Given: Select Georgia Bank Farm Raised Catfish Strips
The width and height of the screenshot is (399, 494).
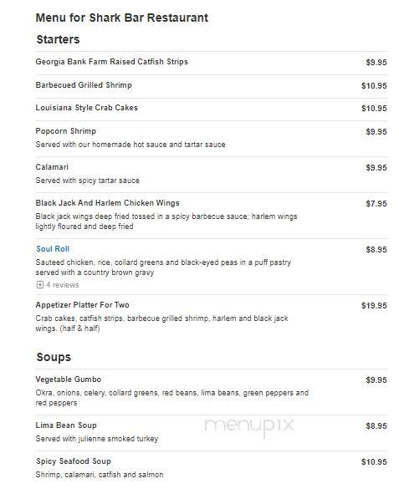Looking at the screenshot, I should click(111, 62).
